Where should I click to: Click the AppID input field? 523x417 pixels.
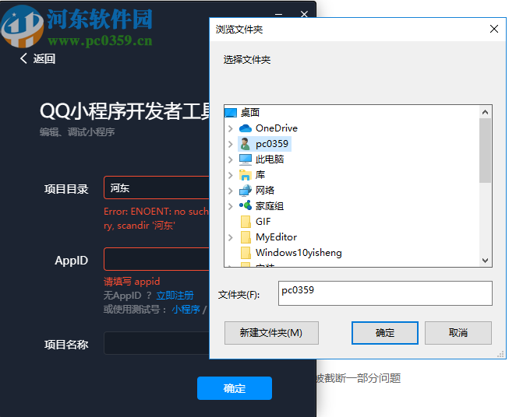point(157,259)
